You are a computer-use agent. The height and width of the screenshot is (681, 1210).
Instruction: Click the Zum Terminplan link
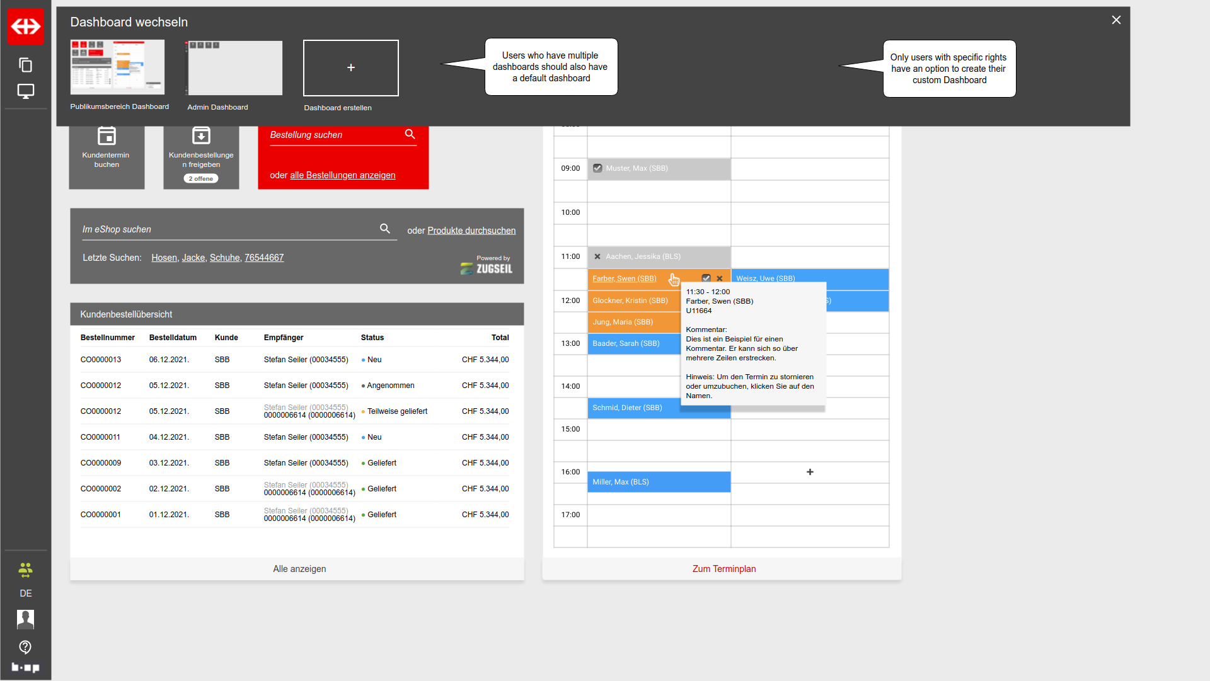(723, 569)
